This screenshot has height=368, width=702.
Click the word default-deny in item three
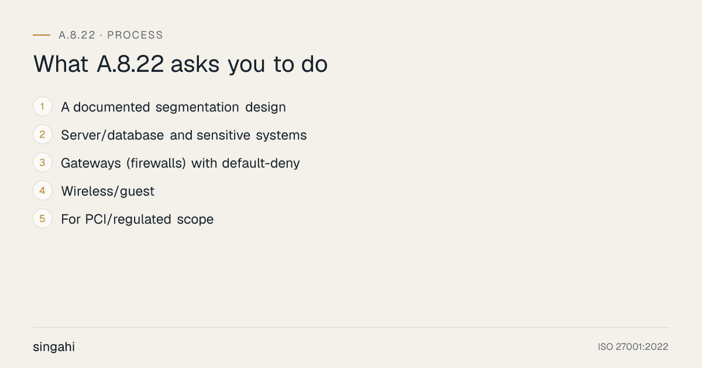tap(261, 164)
